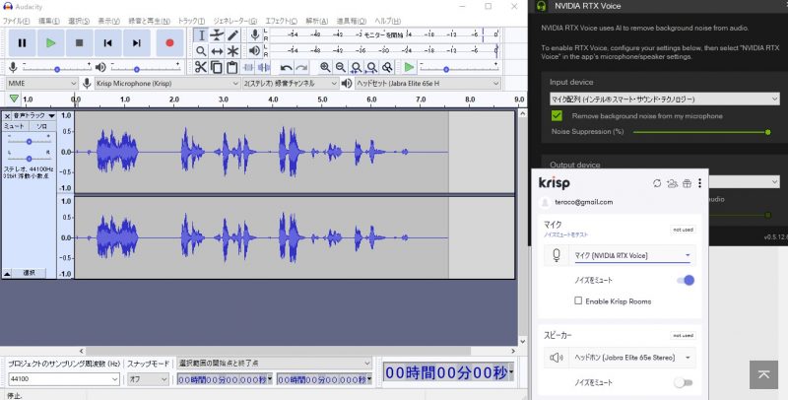
Task: Open the MME audio host dropdown
Action: pyautogui.click(x=42, y=84)
